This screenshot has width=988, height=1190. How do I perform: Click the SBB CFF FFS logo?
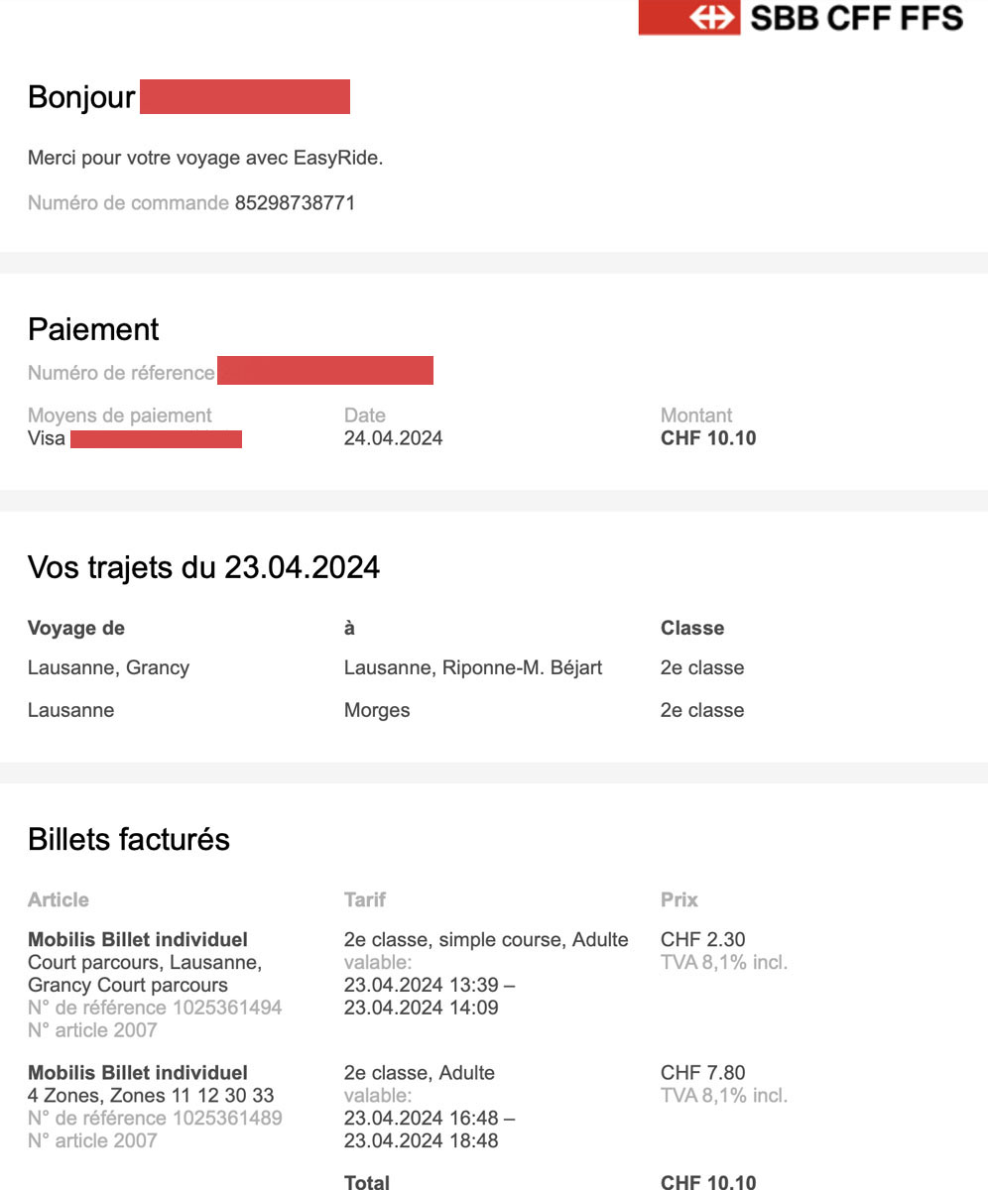801,18
